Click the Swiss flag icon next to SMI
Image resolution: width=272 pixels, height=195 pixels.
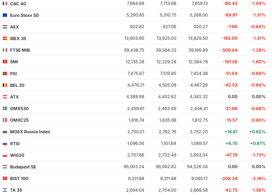pyautogui.click(x=5, y=62)
